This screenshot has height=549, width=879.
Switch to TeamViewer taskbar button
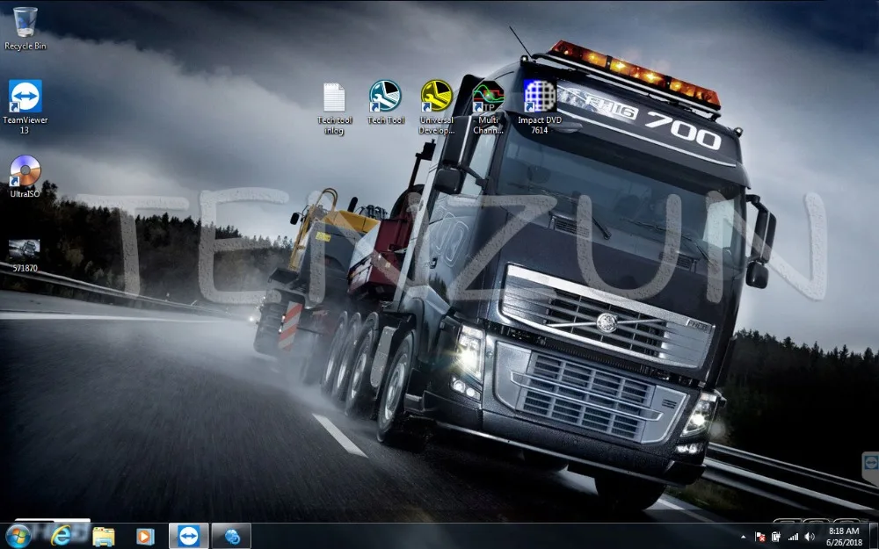coord(188,536)
